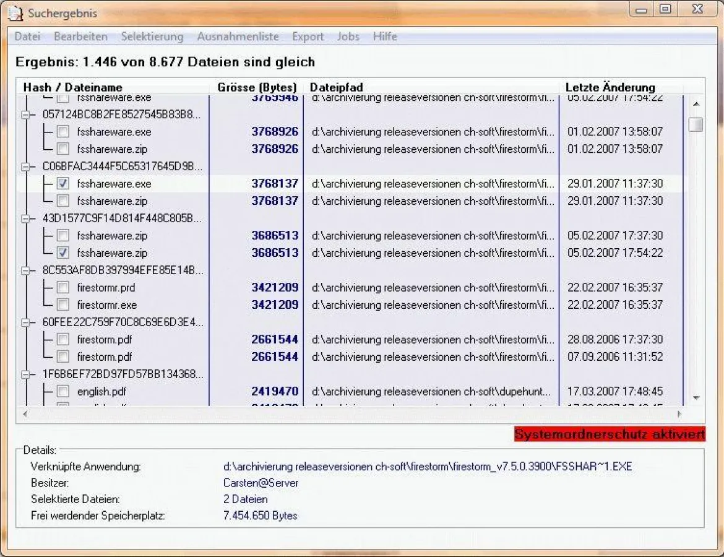Sort by the Grösse (Bytes) column header
This screenshot has height=557, width=724.
point(256,87)
